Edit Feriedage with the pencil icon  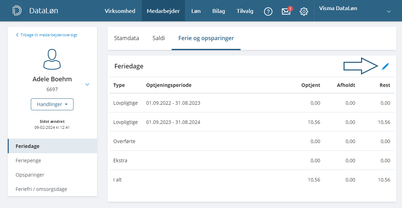pos(385,66)
